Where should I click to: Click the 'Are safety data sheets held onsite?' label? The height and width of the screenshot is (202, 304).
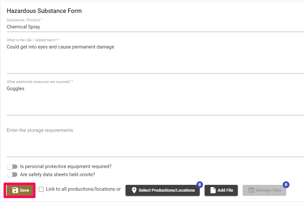[x=57, y=175]
